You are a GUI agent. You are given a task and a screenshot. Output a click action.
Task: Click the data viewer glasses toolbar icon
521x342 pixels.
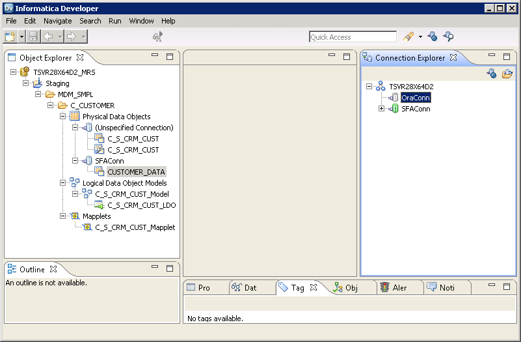point(157,36)
